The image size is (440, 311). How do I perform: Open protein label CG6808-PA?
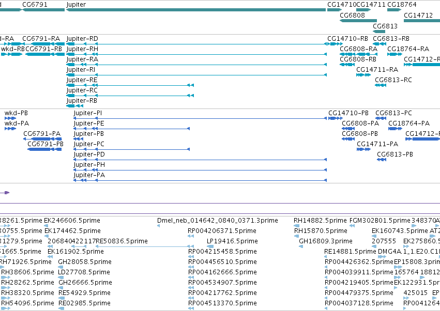click(360, 123)
